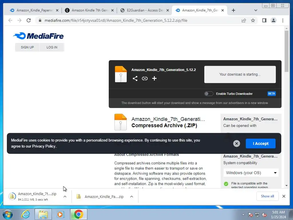
Task: Show hidden tray icons arrow
Action: point(243,215)
